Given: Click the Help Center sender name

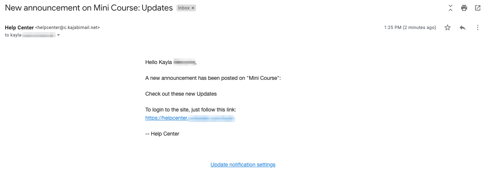Looking at the screenshot, I should 19,27.
